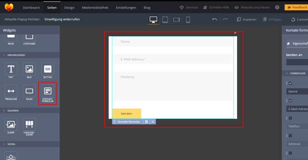The width and height of the screenshot is (308, 160).
Task: Enable the Telefon field checkbox
Action: pos(291,118)
